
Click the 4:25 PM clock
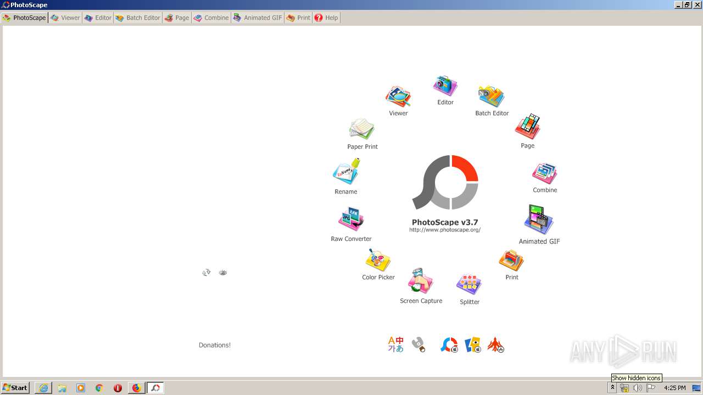(x=674, y=388)
